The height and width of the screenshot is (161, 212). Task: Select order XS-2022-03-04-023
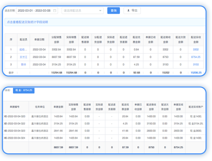coord(15,131)
